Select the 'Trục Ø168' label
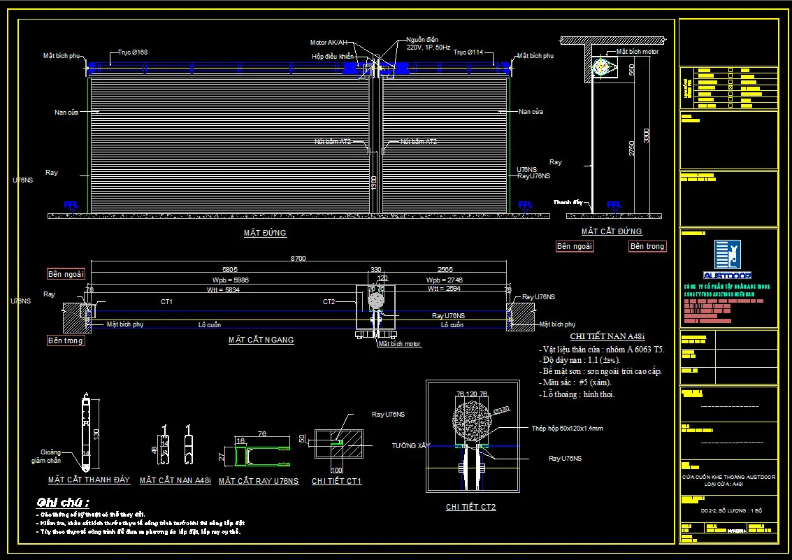792x560 pixels. (x=133, y=52)
